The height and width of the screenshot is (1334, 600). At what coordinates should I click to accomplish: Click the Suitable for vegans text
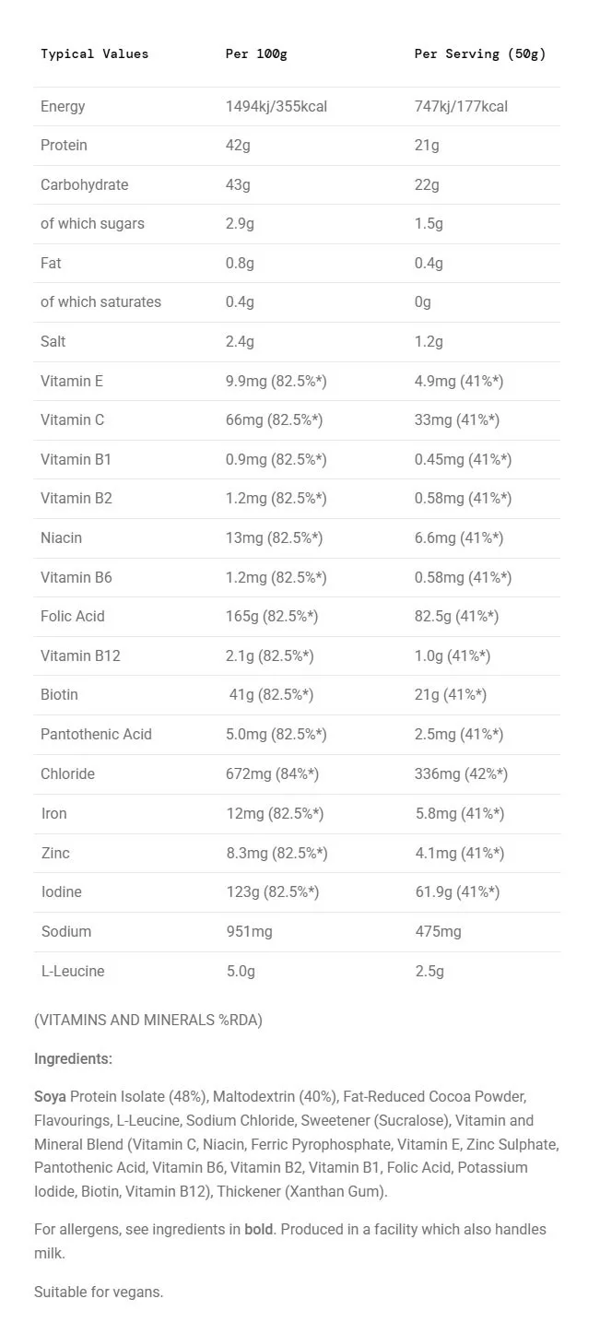click(x=99, y=1293)
